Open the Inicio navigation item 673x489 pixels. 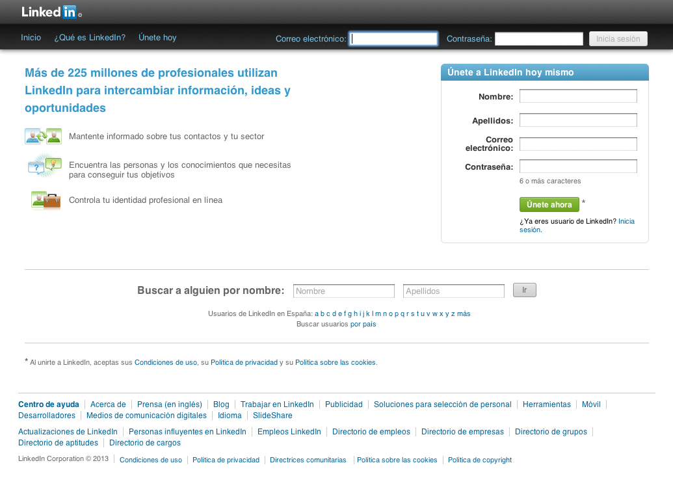pos(31,38)
